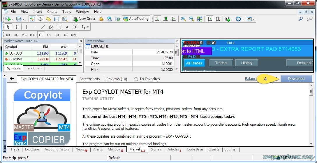Toggle the Terminal panel icon
This screenshot has height=163, width=317.
click(x=57, y=19)
